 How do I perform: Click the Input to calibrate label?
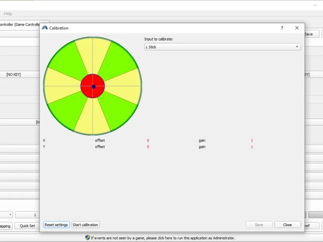(159, 39)
